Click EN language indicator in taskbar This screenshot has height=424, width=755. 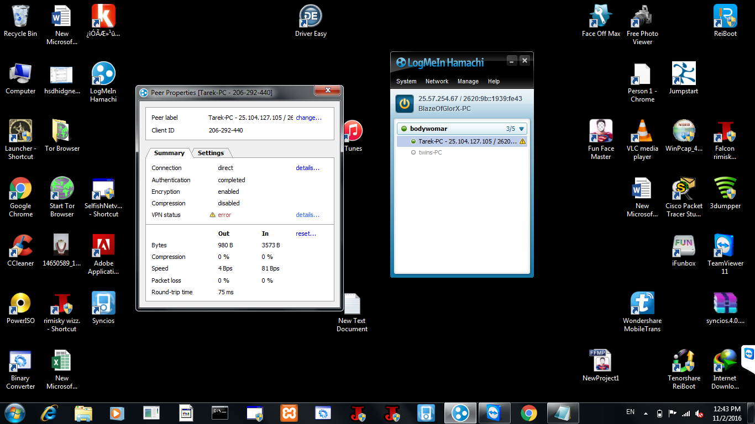(x=630, y=412)
